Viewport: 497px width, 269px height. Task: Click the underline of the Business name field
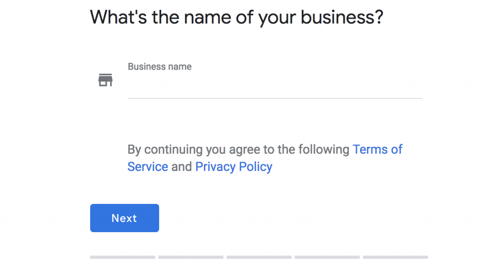(x=275, y=99)
